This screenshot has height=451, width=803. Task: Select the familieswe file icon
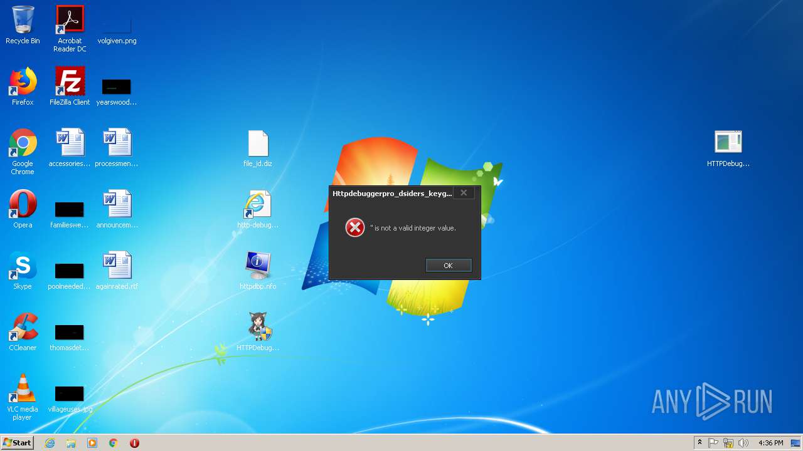click(x=70, y=214)
